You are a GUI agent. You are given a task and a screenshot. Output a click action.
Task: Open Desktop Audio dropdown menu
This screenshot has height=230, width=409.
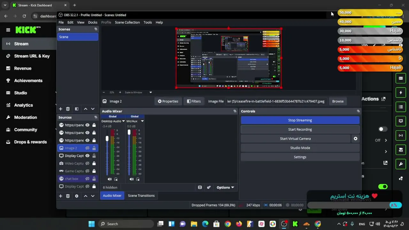coord(123,121)
